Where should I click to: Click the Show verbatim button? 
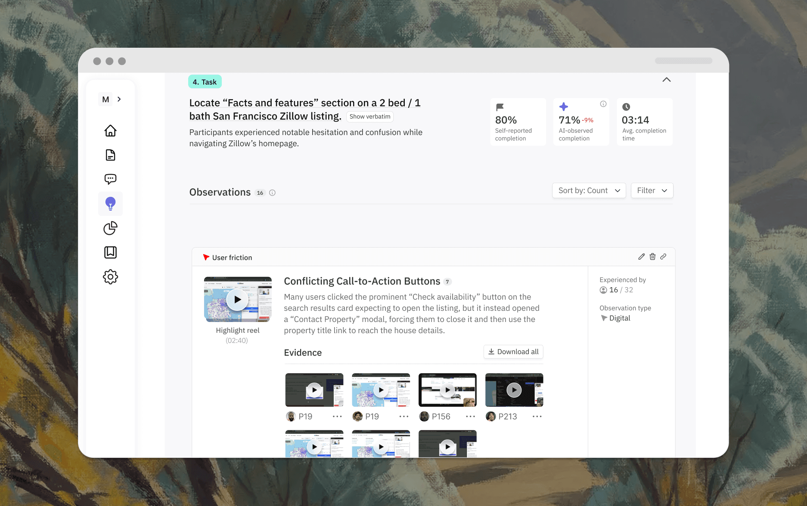[370, 117]
